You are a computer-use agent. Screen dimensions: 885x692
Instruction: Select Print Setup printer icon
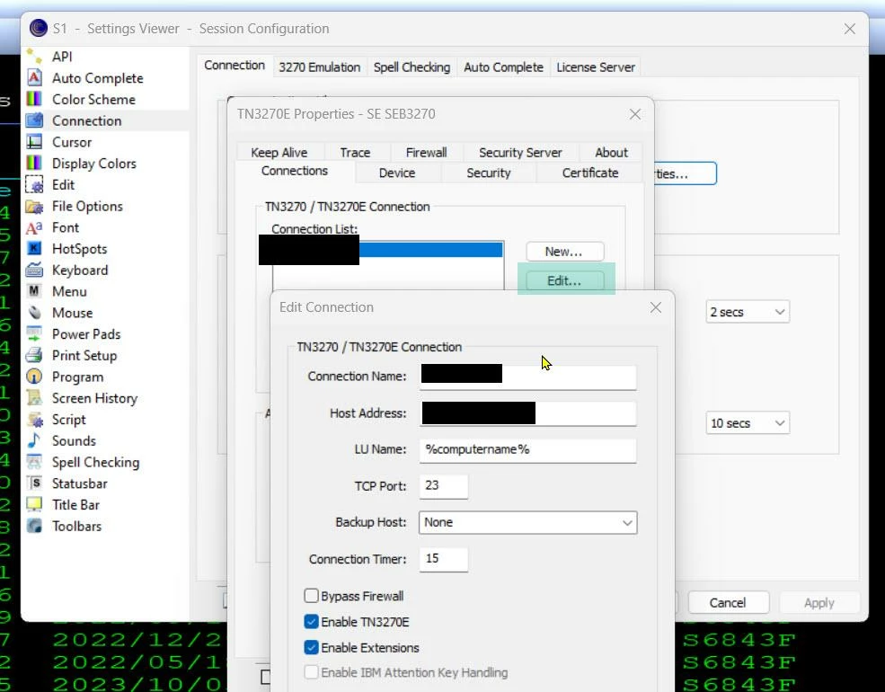(34, 356)
